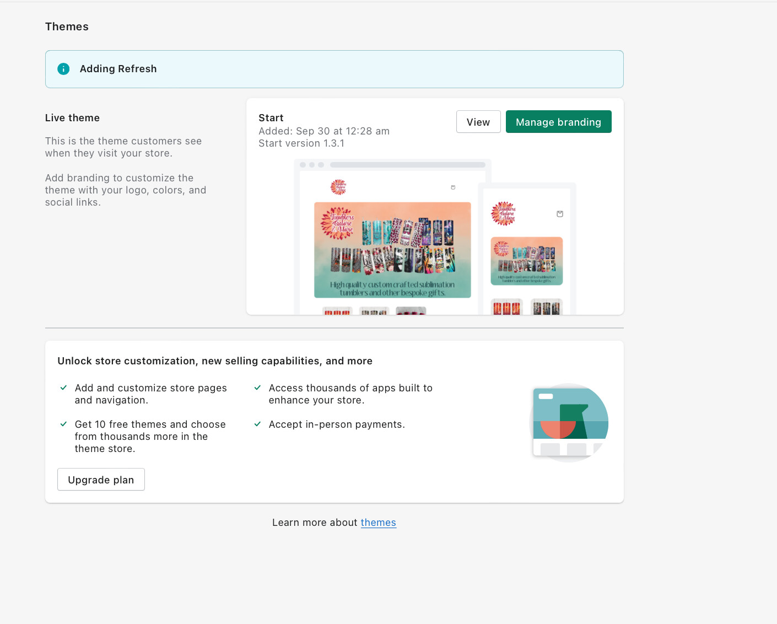The height and width of the screenshot is (624, 777).
Task: Click the mobile preview tumbler banner image
Action: 526,261
